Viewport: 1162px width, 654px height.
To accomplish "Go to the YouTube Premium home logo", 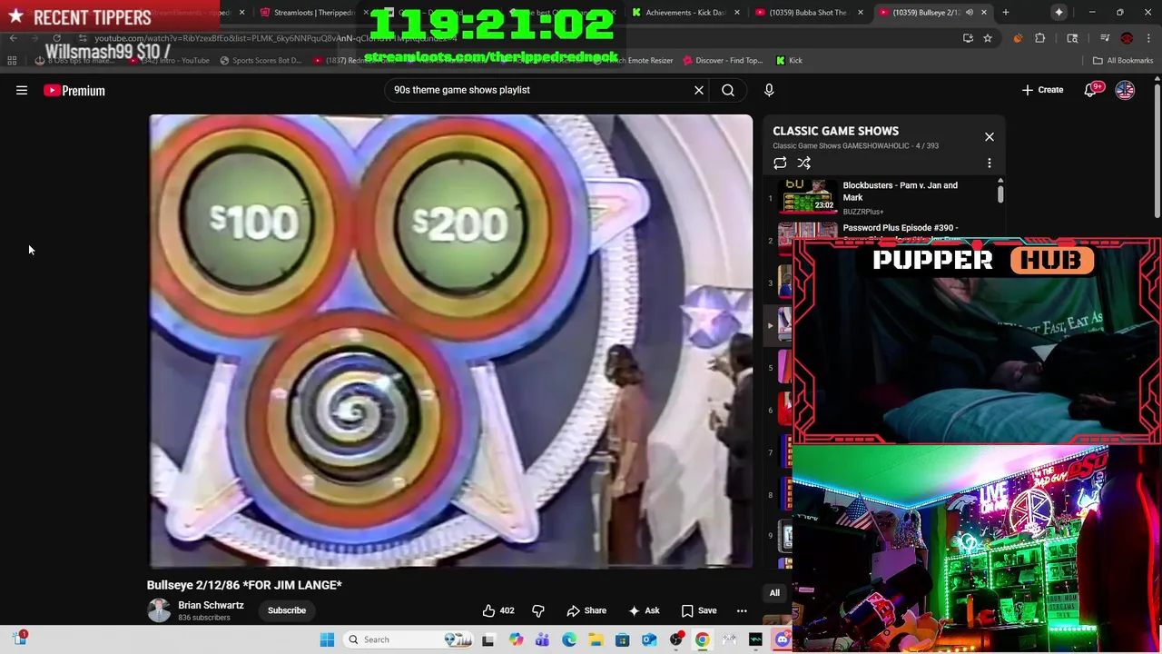I will point(74,90).
